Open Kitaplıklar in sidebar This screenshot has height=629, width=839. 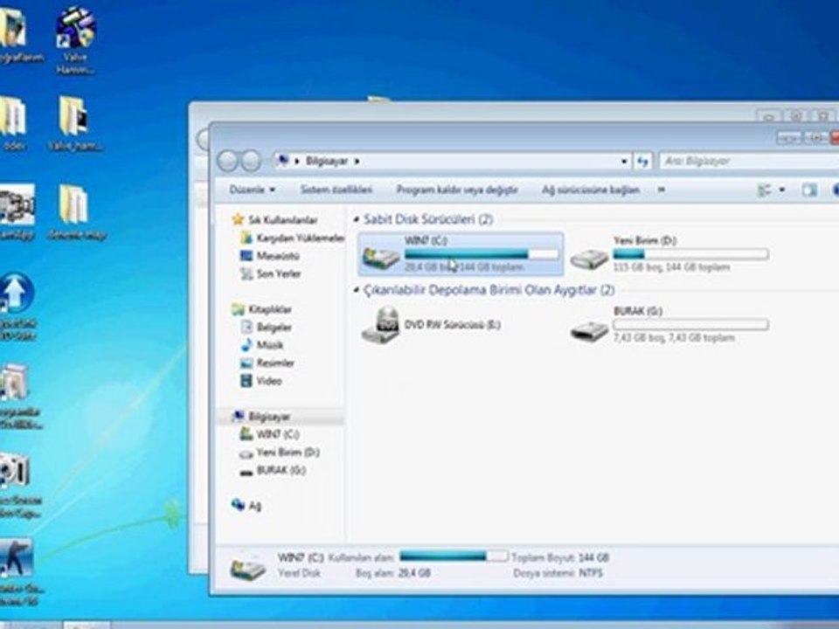point(262,309)
